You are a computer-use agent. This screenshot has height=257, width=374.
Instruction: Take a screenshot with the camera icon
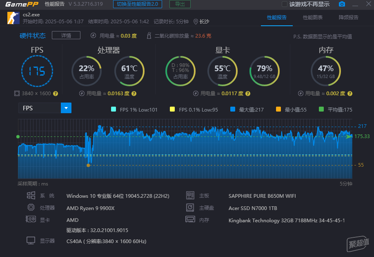point(342,4)
